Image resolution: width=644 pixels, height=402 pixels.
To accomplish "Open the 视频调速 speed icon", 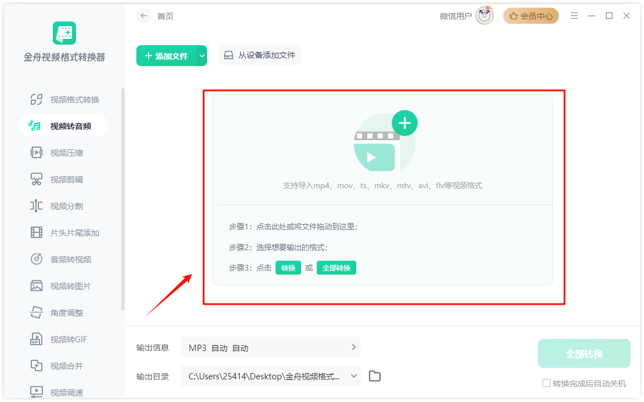I will [x=36, y=392].
